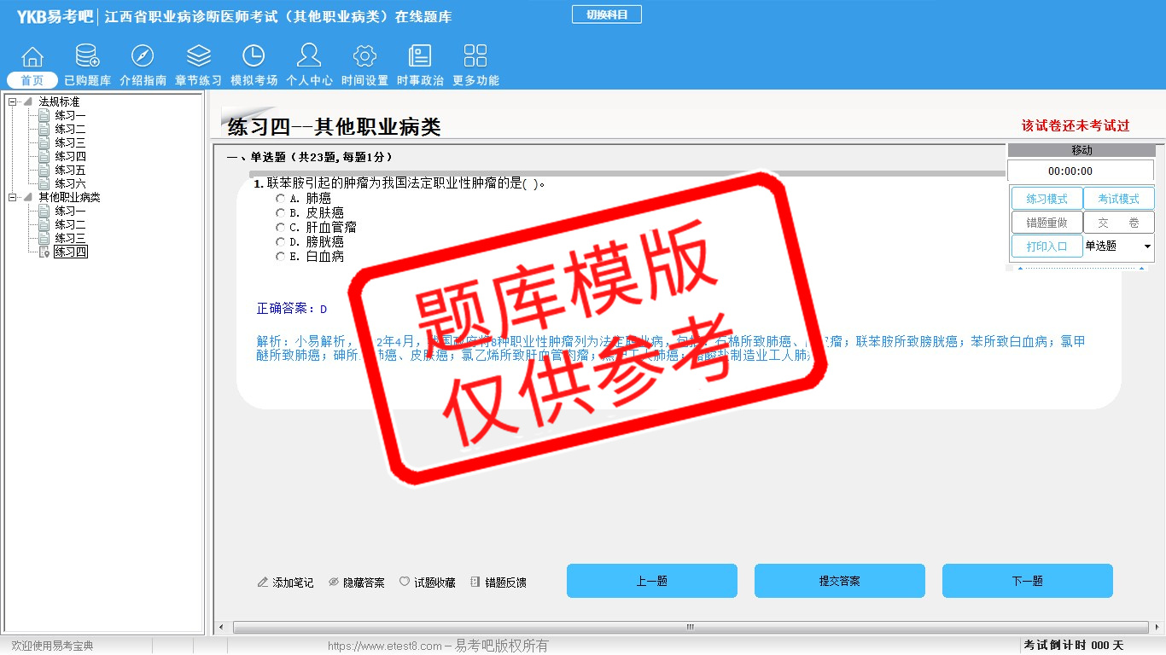The image size is (1166, 655).
Task: Click the YKB易考吧 logo
Action: [x=55, y=16]
